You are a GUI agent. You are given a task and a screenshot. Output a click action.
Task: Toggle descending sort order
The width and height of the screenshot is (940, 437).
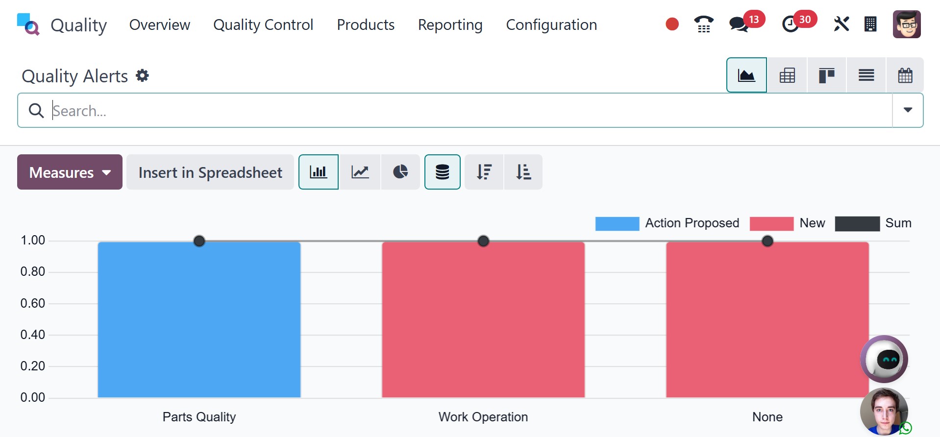pyautogui.click(x=484, y=172)
